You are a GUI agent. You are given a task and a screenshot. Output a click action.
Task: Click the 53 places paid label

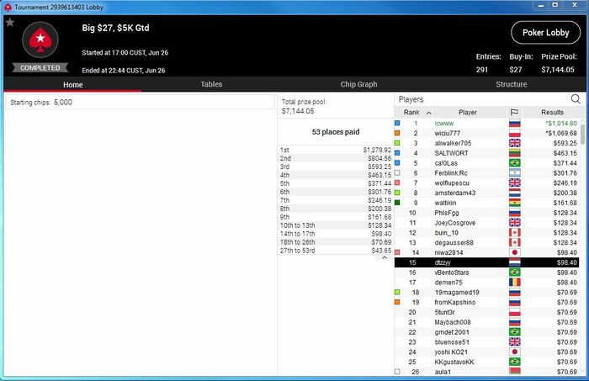click(336, 132)
